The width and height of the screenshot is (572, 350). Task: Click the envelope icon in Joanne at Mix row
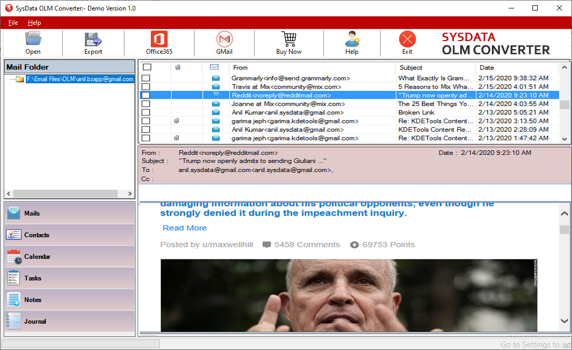click(x=216, y=104)
